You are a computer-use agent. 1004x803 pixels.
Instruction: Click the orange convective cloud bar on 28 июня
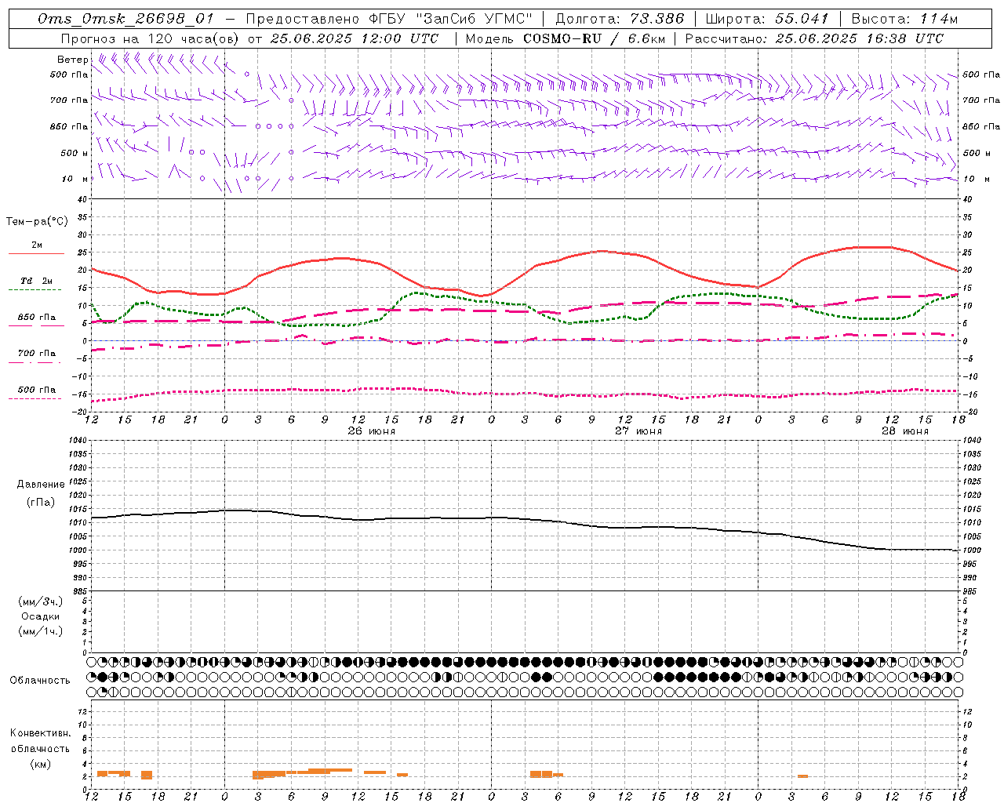803,776
